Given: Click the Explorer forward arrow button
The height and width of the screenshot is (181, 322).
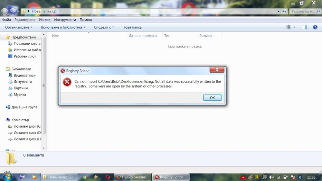Looking at the screenshot, I should pos(13,12).
